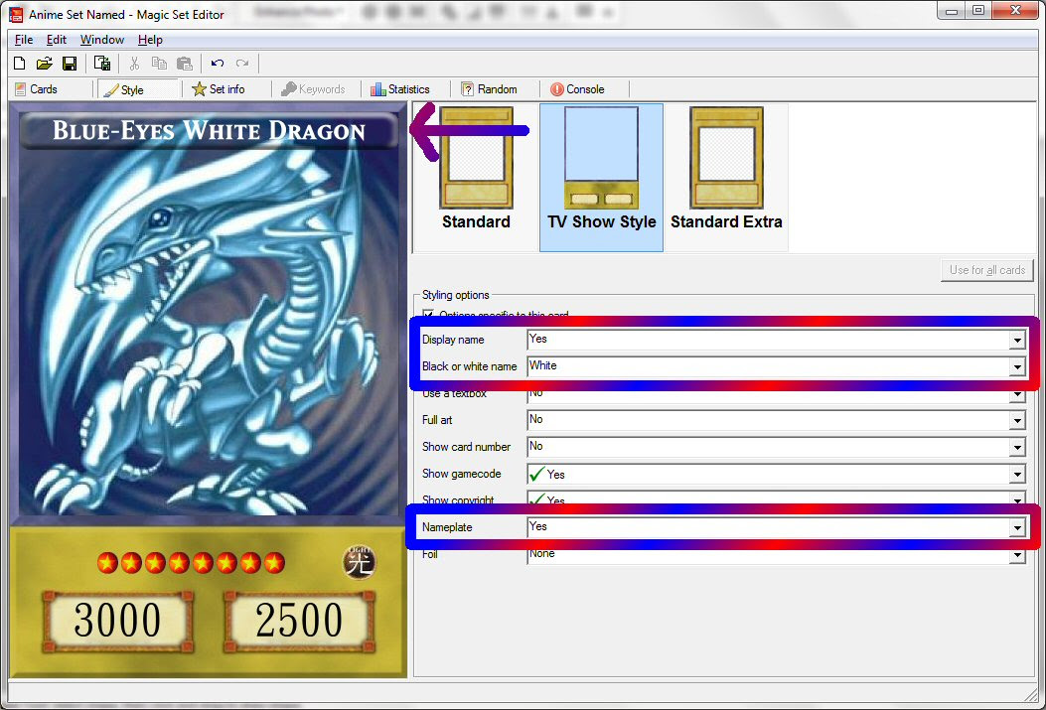The height and width of the screenshot is (710, 1046).
Task: Expand the Show copyright dropdown
Action: coord(1016,500)
